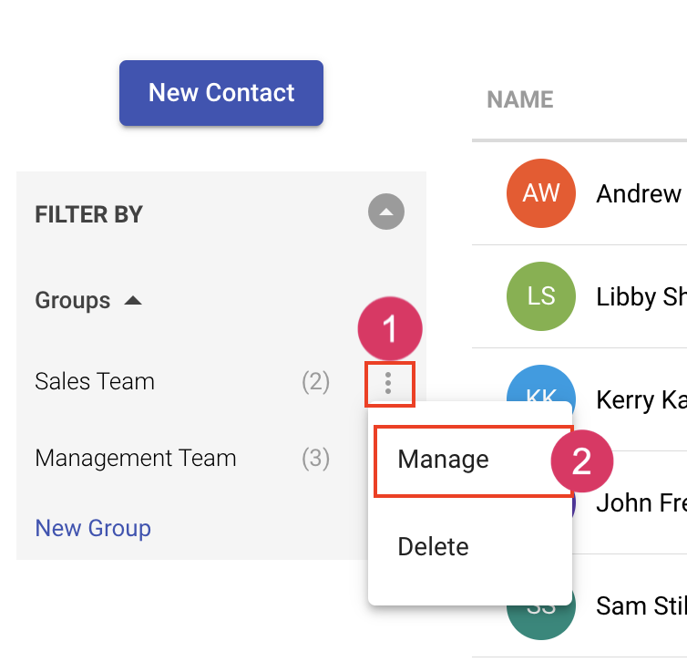687x662 pixels.
Task: Select Manage from the context menu
Action: point(444,460)
